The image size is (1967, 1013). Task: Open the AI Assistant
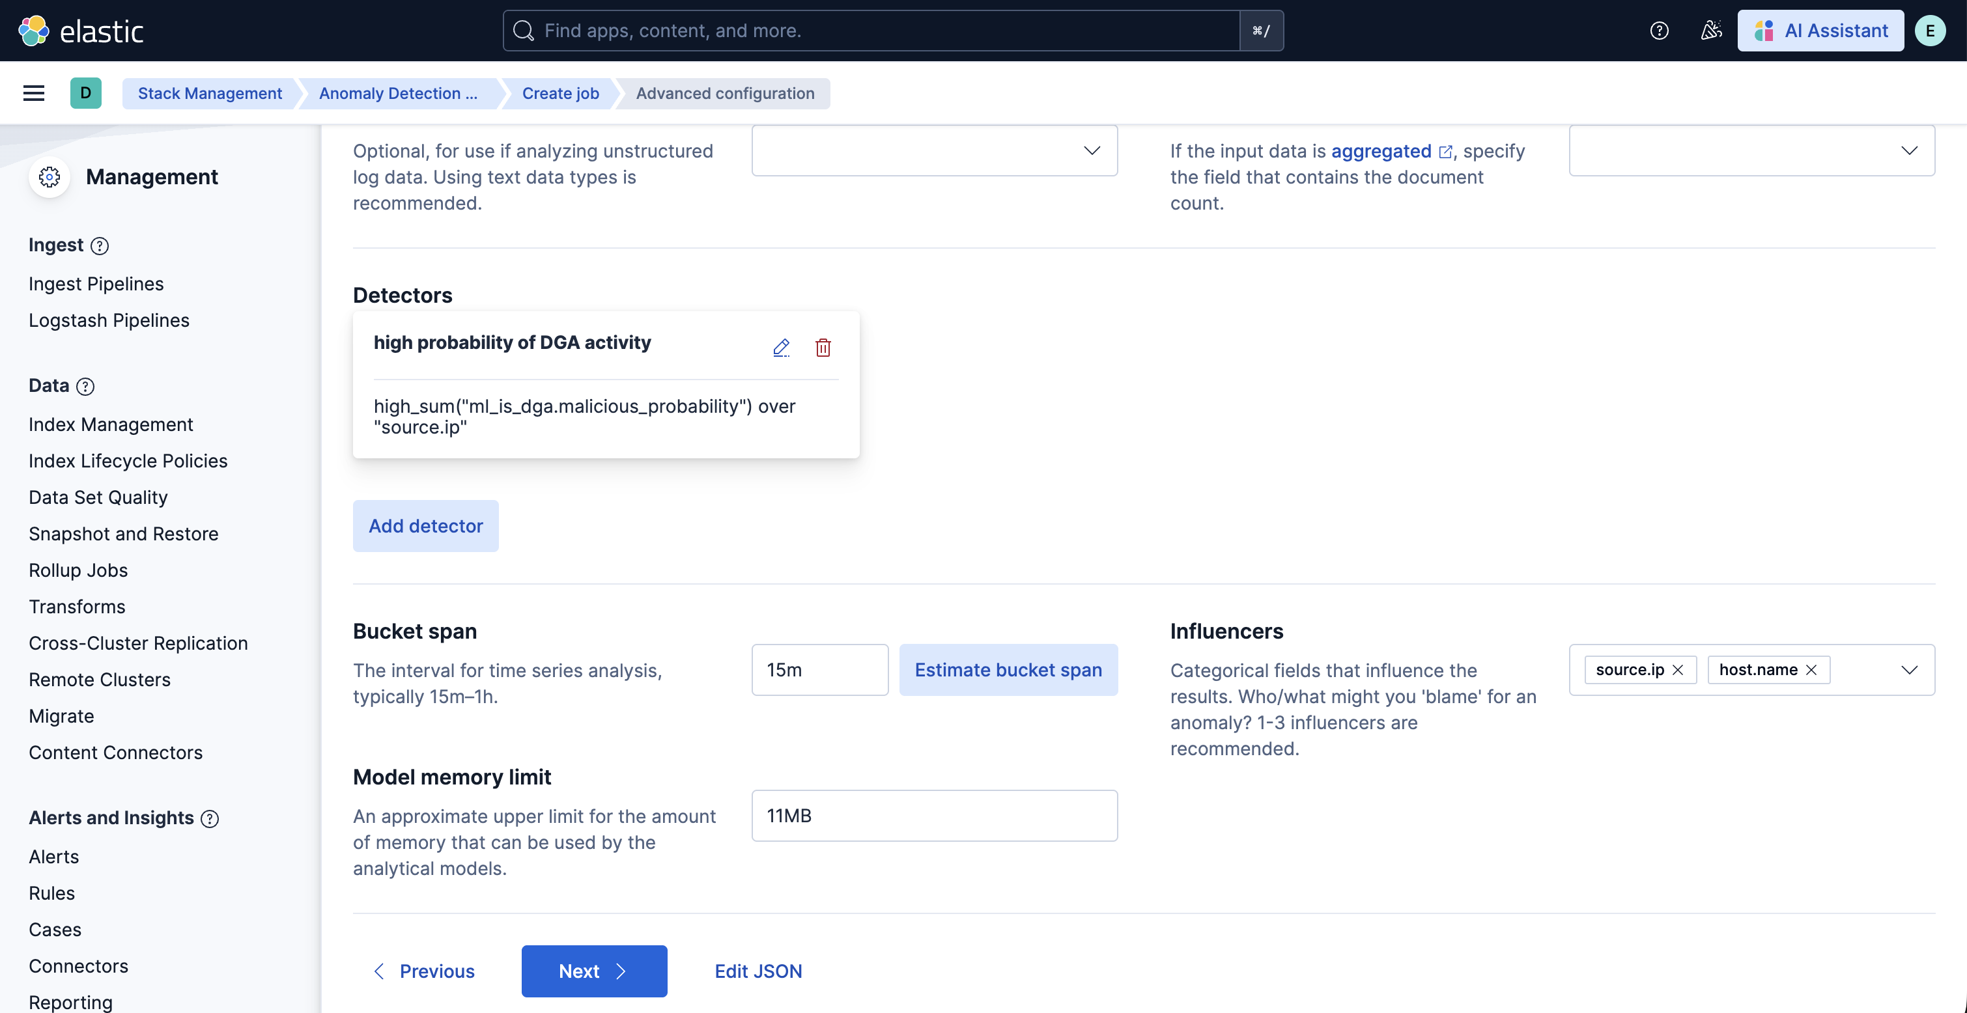point(1820,31)
